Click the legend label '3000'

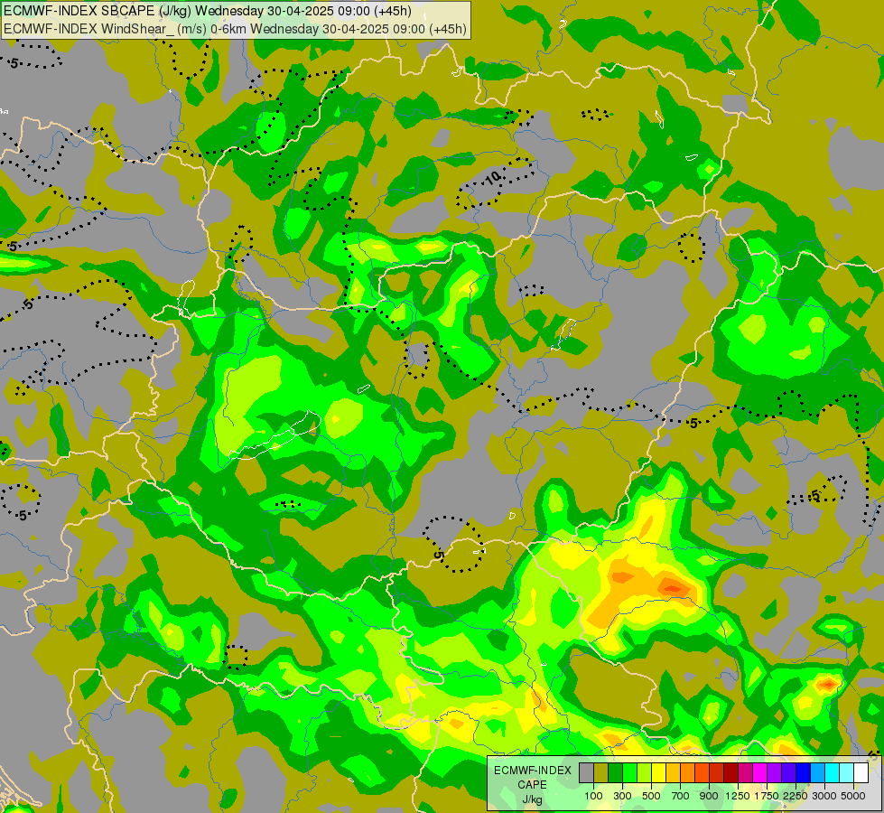tap(824, 796)
